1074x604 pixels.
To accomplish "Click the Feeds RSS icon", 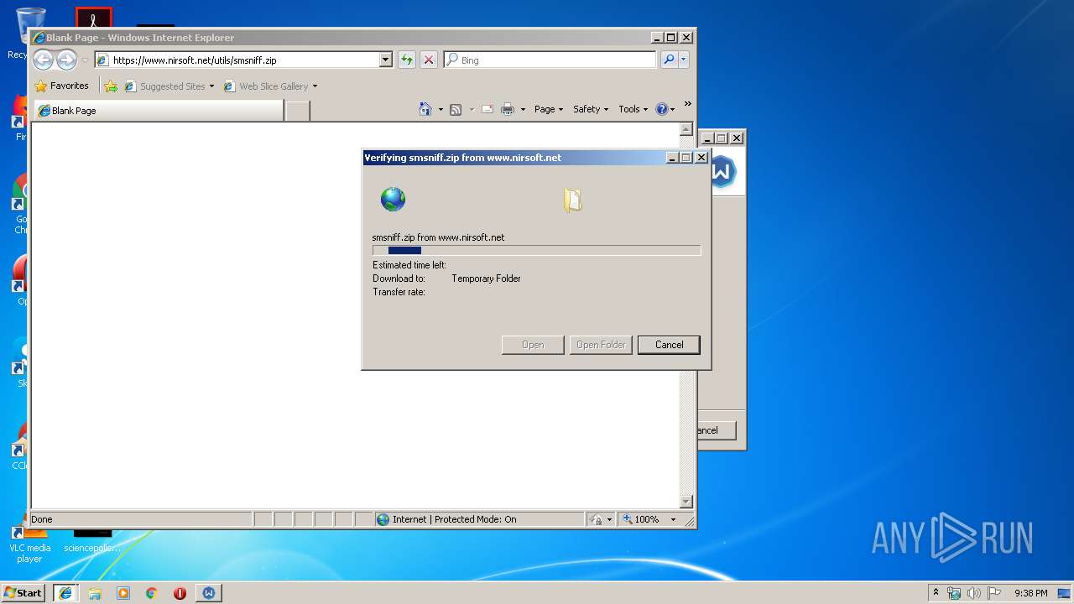I will 456,109.
